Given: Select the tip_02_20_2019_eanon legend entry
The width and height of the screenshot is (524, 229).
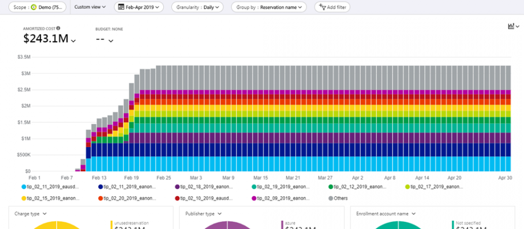Looking at the screenshot, I should 127,198.
